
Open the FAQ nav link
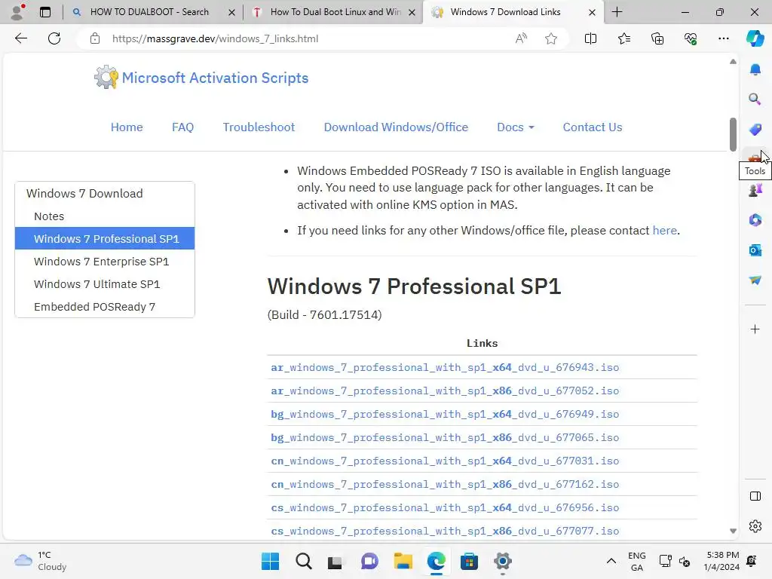182,127
